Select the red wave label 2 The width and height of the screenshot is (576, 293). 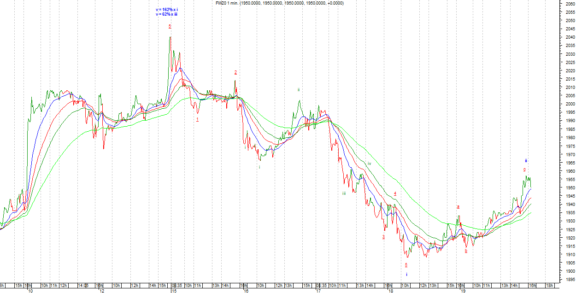[x=235, y=72]
